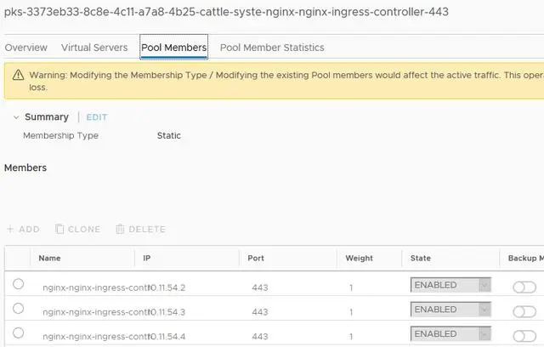Viewport: 544px width, 347px height.
Task: Select radio button for member 10.11.54.3
Action: (18, 308)
